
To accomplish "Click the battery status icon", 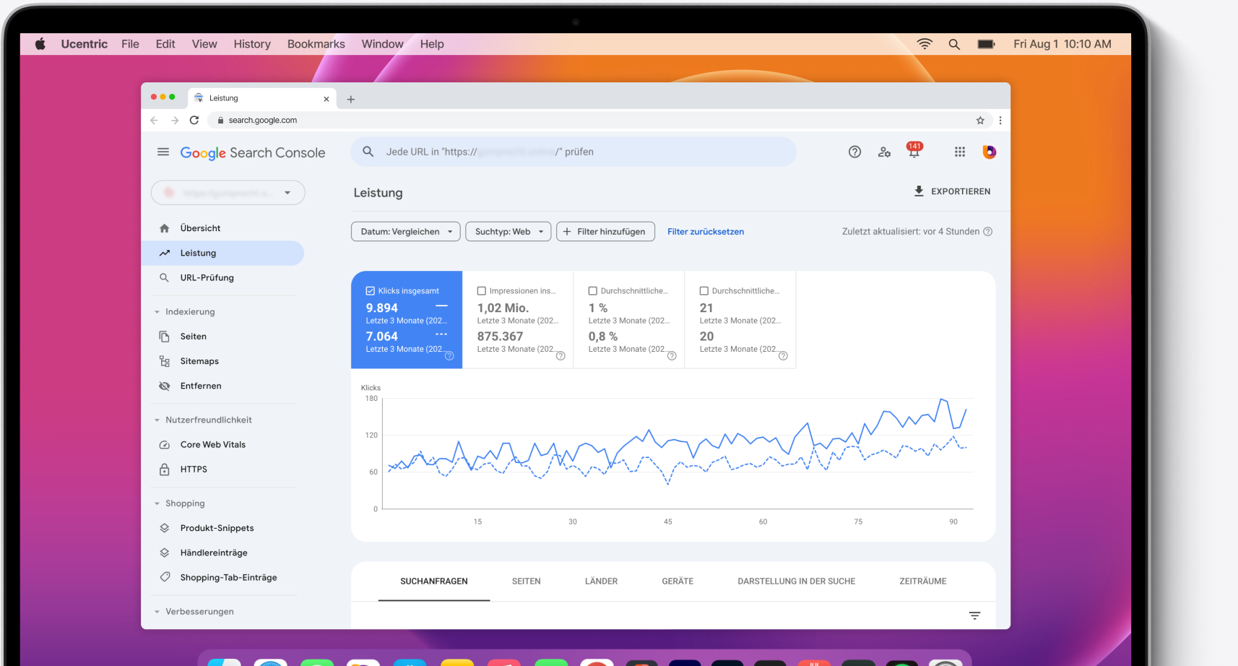I will pyautogui.click(x=986, y=44).
